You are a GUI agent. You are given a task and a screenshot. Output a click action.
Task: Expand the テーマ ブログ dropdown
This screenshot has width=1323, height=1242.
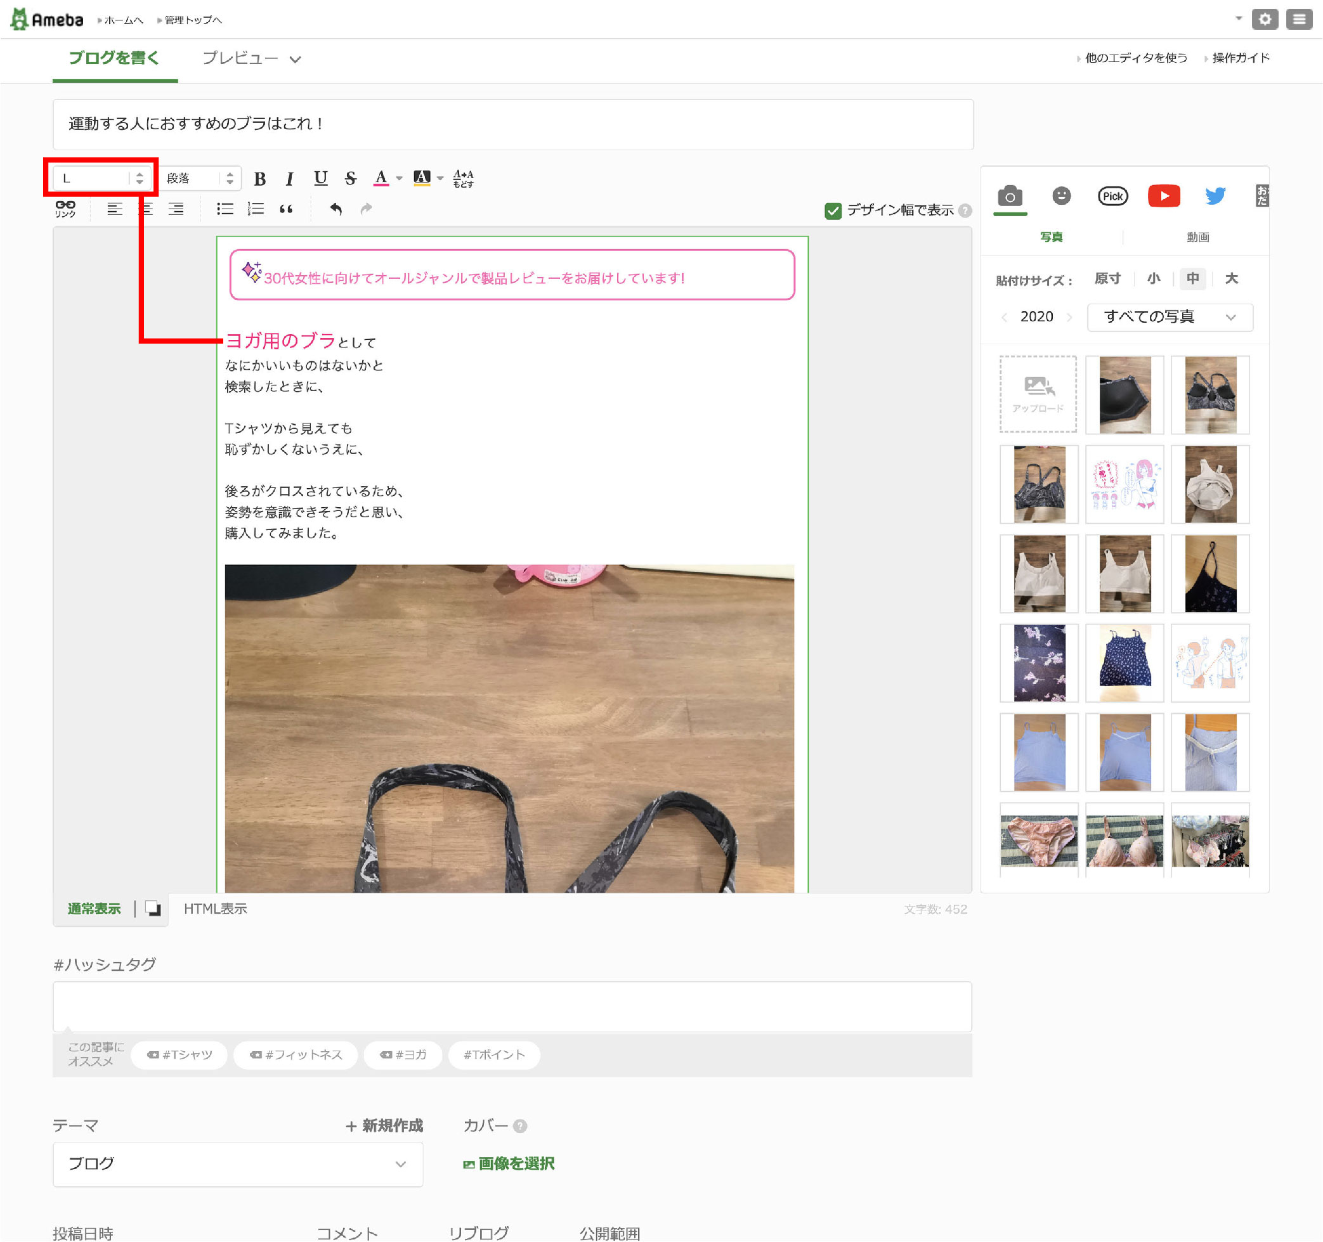click(x=238, y=1164)
